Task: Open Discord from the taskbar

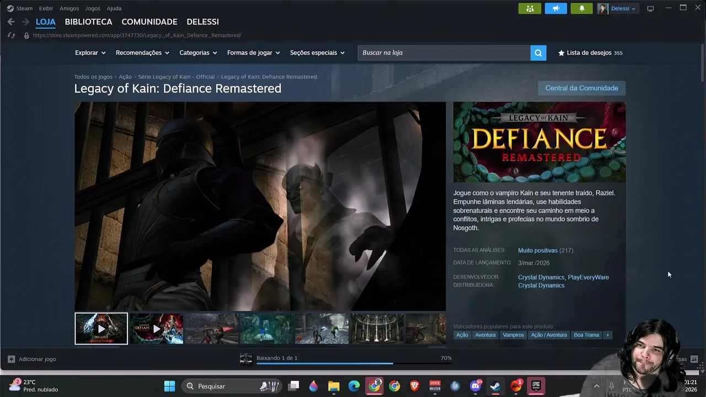Action: tap(475, 386)
